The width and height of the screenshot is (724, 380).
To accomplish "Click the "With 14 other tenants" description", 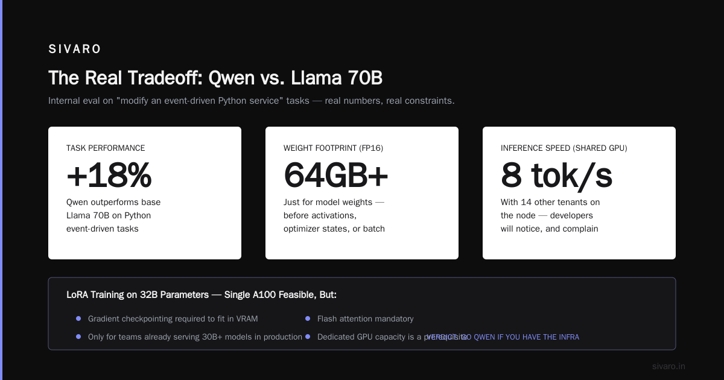I will (550, 215).
